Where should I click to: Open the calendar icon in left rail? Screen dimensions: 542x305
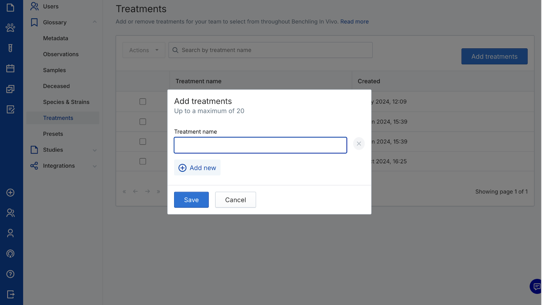pyautogui.click(x=11, y=68)
